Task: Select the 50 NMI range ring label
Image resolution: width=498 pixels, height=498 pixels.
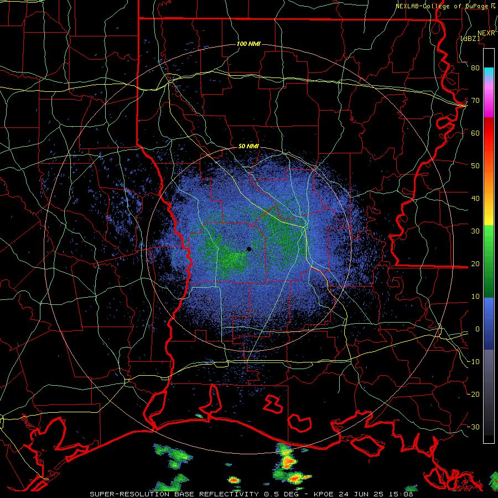Action: tap(248, 147)
